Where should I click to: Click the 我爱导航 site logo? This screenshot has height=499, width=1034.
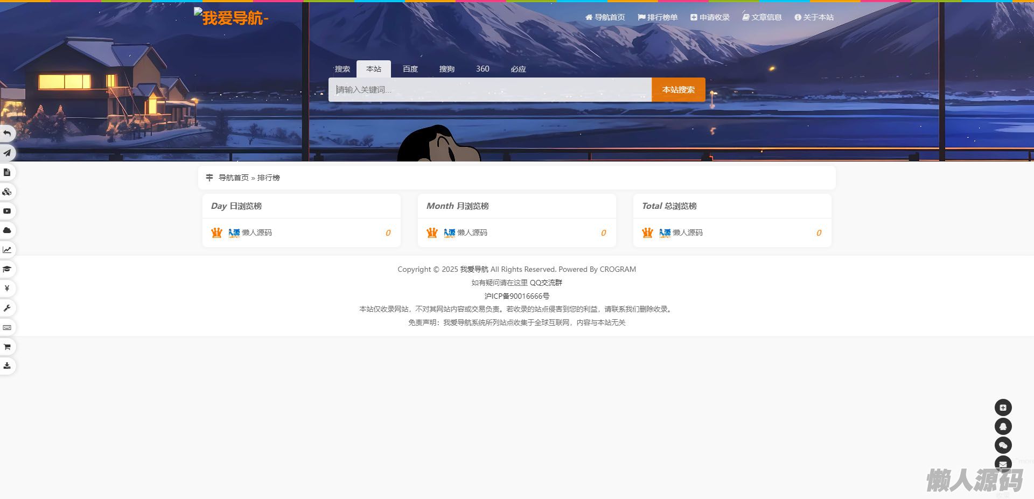point(231,17)
